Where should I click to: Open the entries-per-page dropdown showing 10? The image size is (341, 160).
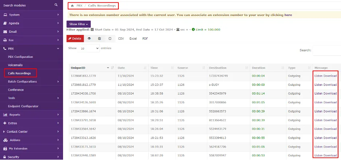(x=89, y=48)
